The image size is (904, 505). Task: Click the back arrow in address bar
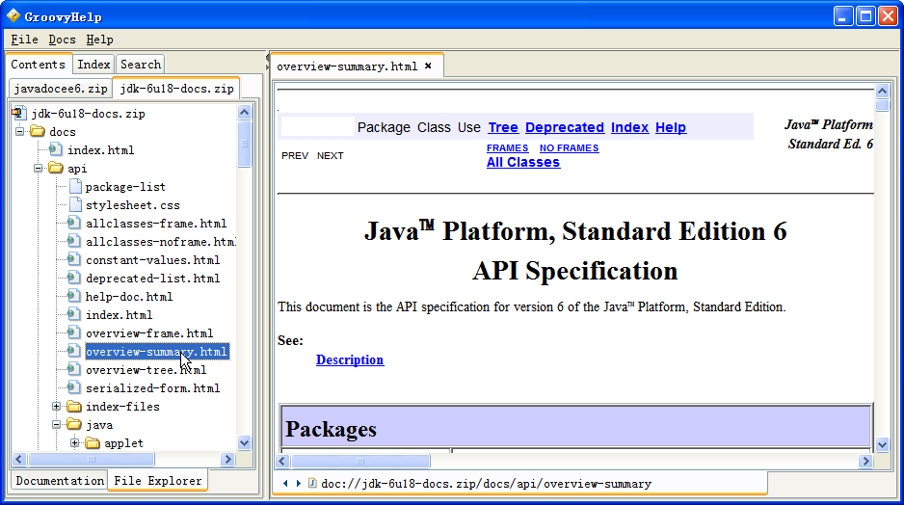click(285, 483)
